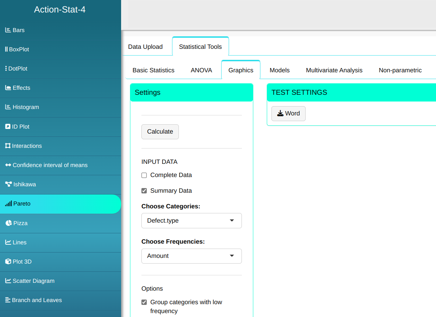Open the DotPlot sidebar icon
This screenshot has width=436, height=317.
pyautogui.click(x=6, y=69)
